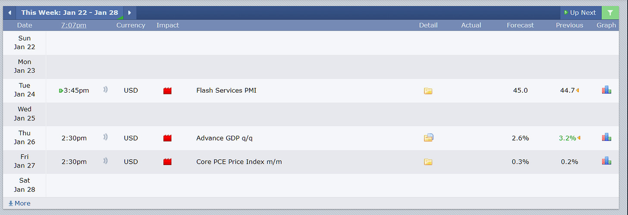This screenshot has width=628, height=215.
Task: Open detail folder for Core PCE Price Index
Action: (428, 162)
